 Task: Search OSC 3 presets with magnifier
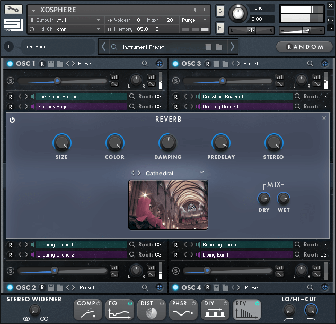click(310, 64)
